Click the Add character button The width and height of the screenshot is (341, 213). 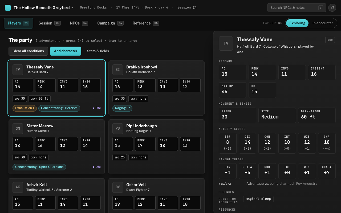click(x=66, y=51)
